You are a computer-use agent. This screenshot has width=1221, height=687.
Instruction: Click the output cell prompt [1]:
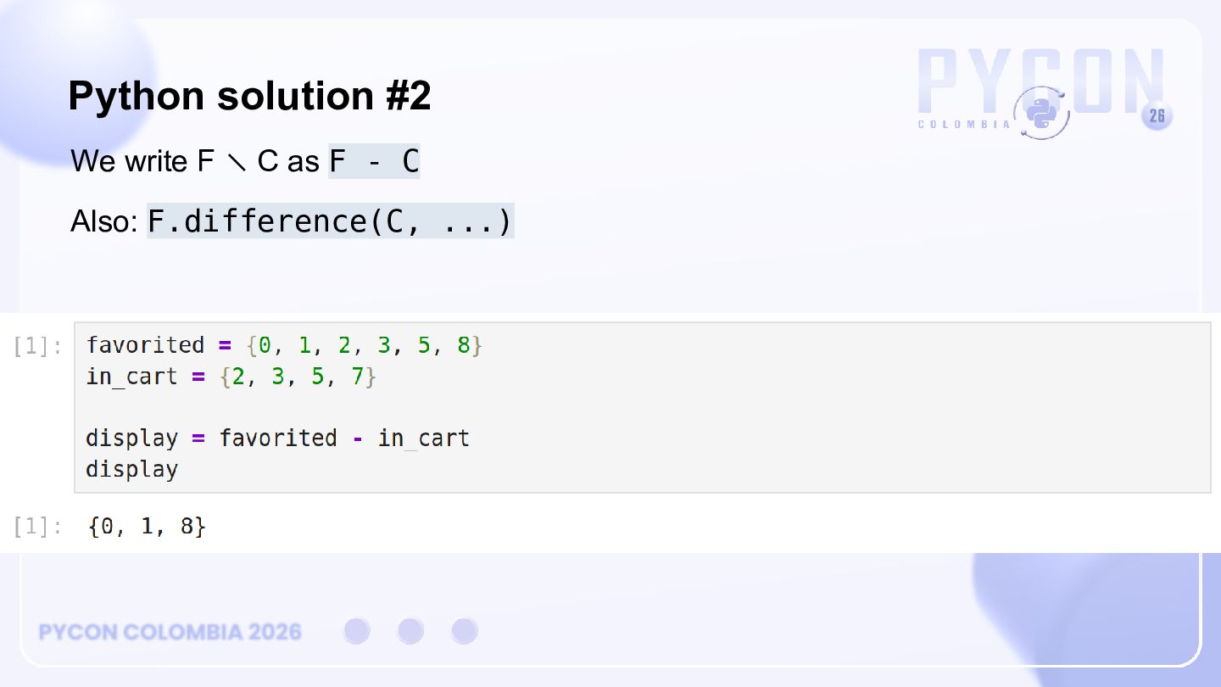37,527
